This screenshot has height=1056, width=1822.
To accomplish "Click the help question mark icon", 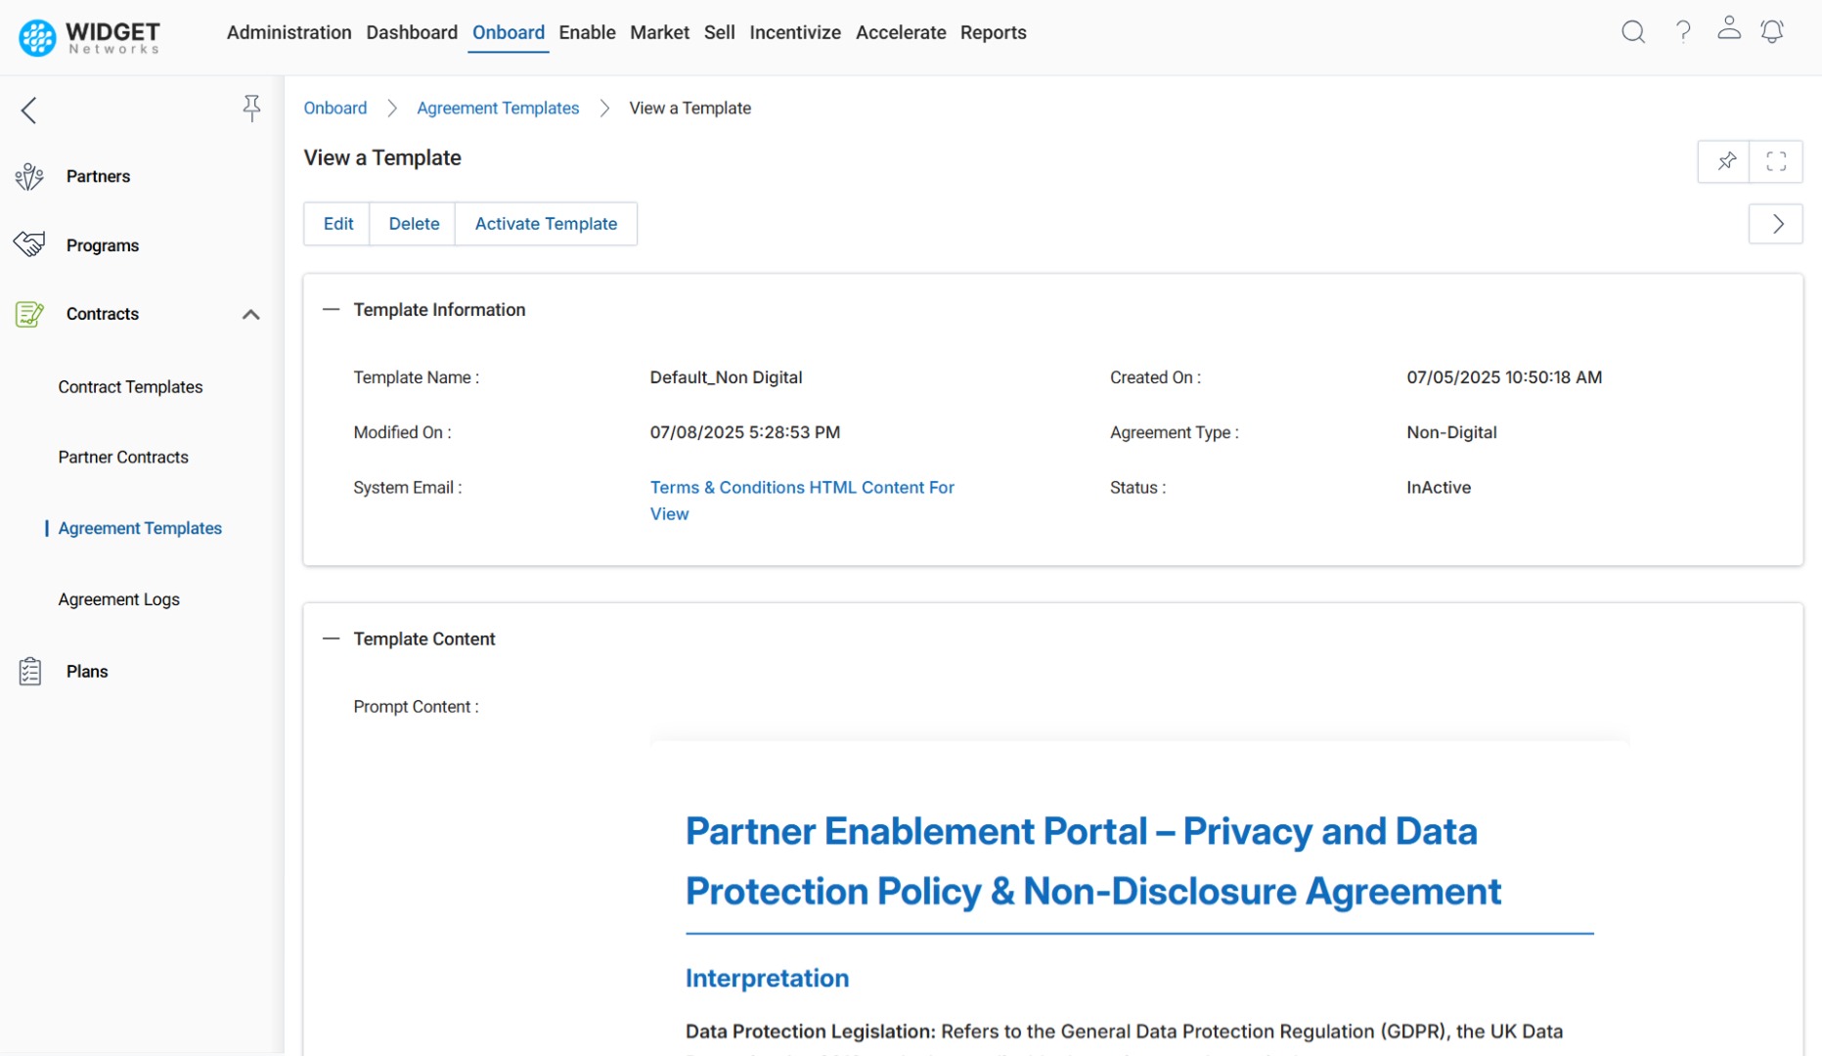I will point(1683,31).
